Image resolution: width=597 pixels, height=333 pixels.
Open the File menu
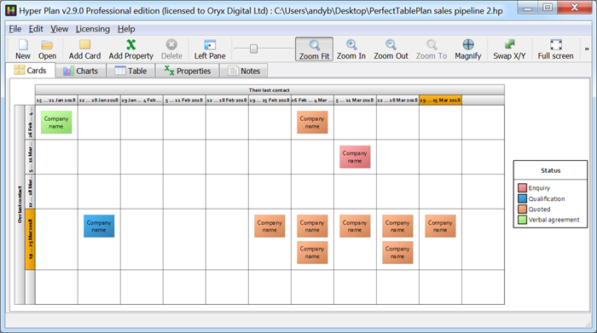click(15, 29)
